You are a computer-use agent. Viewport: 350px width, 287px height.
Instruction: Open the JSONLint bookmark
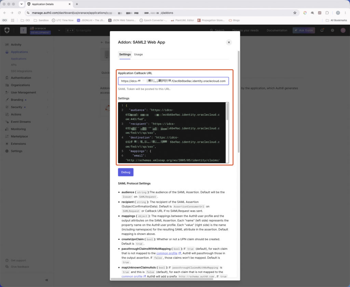(x=91, y=20)
